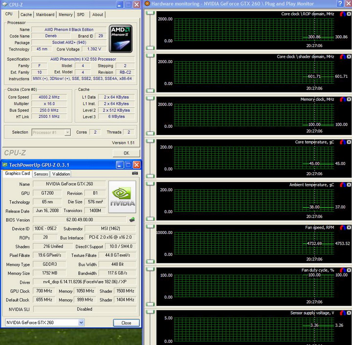
Task: Click the Specification field AMD Phenom II X2 550
Action: tap(83, 59)
